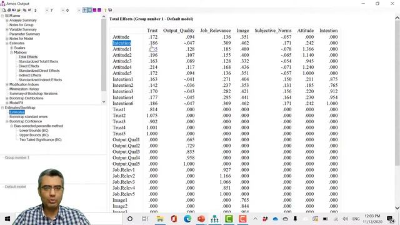This screenshot has width=400, height=225.
Task: Select highlighted Estimates under Estimates/Bootstrap
Action: pyautogui.click(x=17, y=112)
